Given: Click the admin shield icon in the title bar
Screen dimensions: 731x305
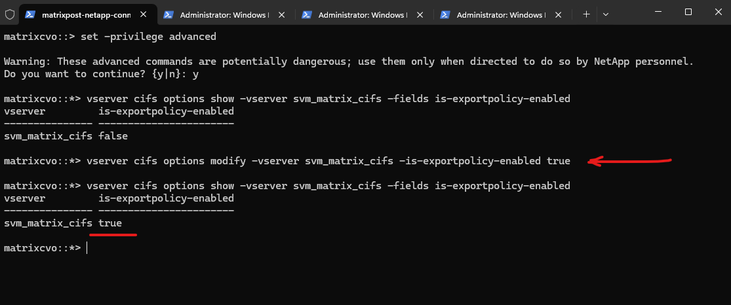Looking at the screenshot, I should (x=9, y=13).
